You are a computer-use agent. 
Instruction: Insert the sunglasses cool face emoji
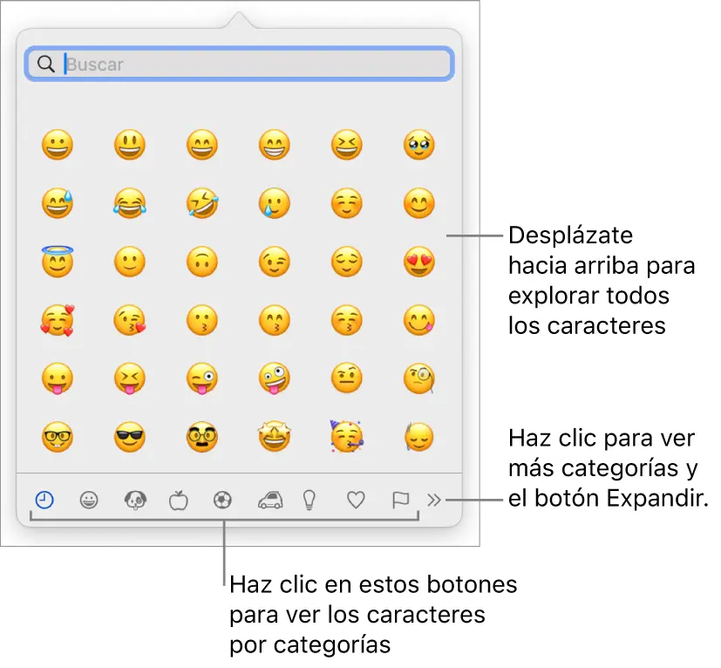pos(130,437)
